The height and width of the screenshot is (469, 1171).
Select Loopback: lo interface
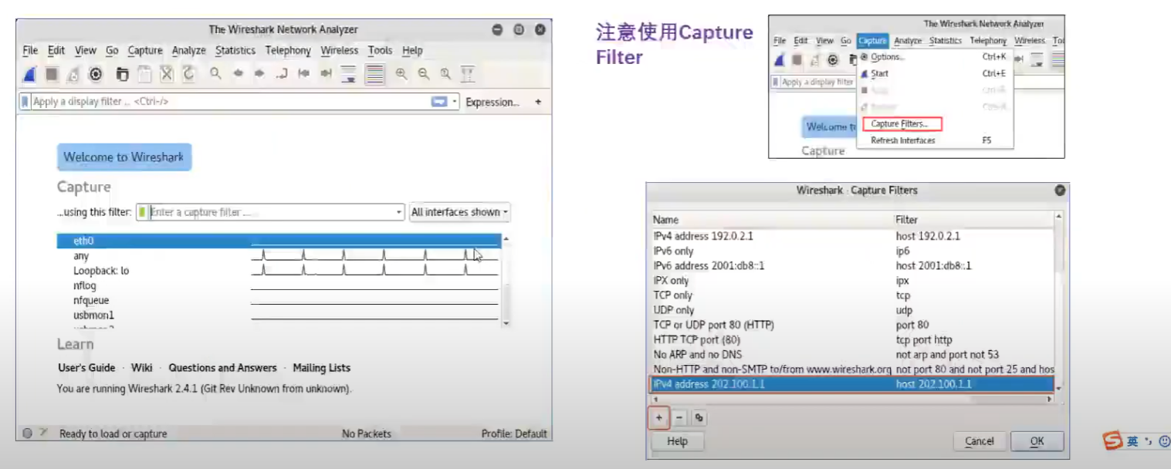279,271
